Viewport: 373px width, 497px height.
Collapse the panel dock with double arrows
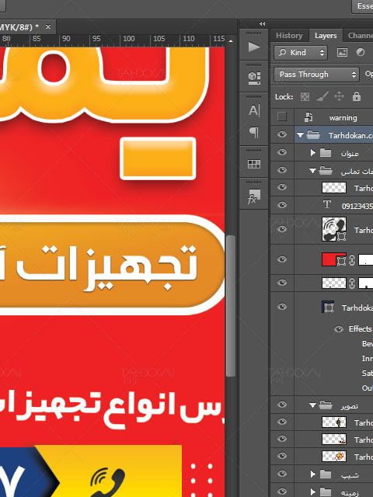(263, 24)
